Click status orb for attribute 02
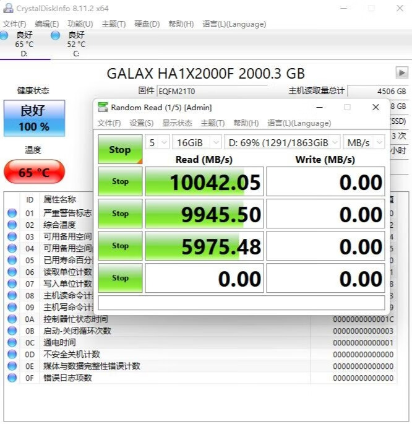 12,225
